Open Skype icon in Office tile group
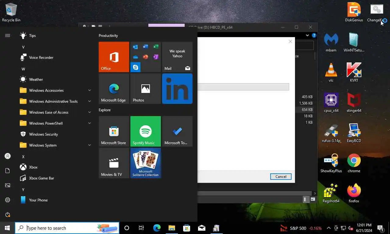Screen dimensions: 390x234 (136, 67)
